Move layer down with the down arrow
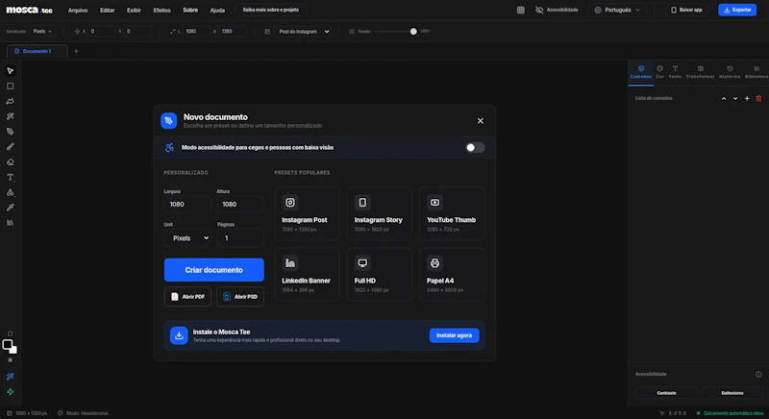 point(735,98)
